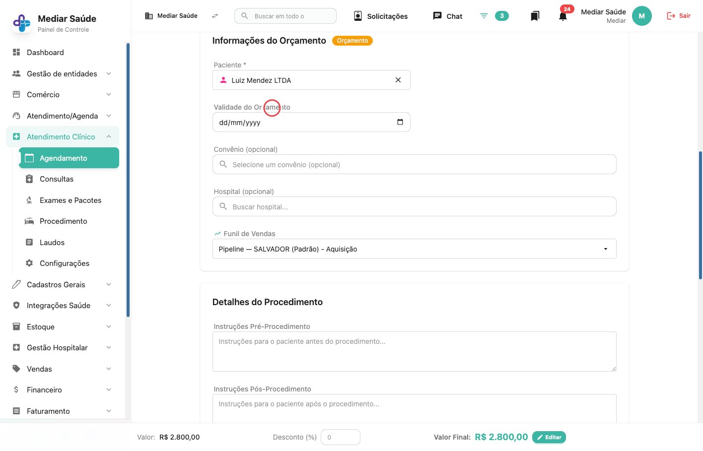
Task: Open the bookmarks icon
Action: pos(535,16)
